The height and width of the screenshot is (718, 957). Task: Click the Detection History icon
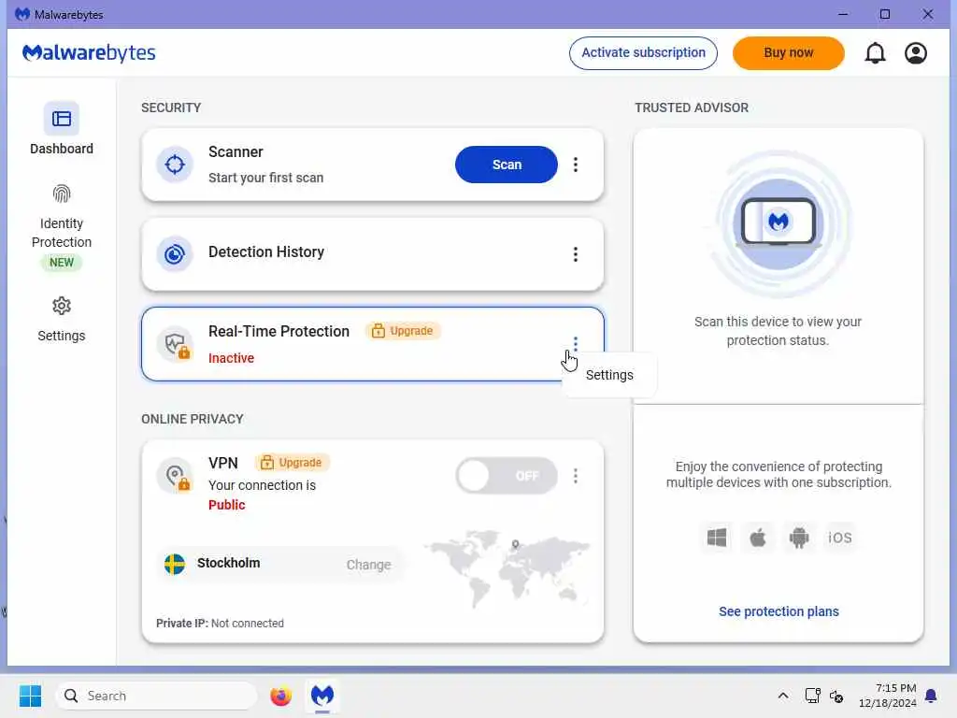pyautogui.click(x=175, y=253)
